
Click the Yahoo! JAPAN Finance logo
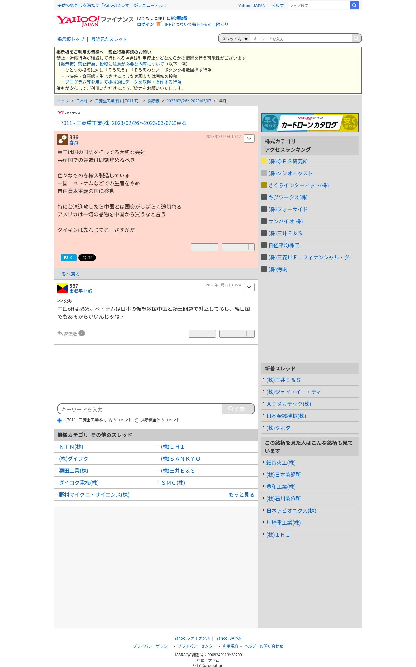click(x=94, y=21)
